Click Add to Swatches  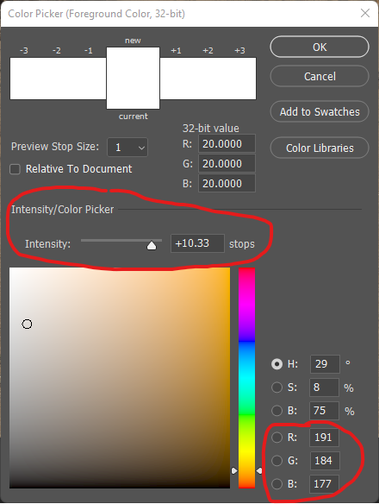point(320,111)
